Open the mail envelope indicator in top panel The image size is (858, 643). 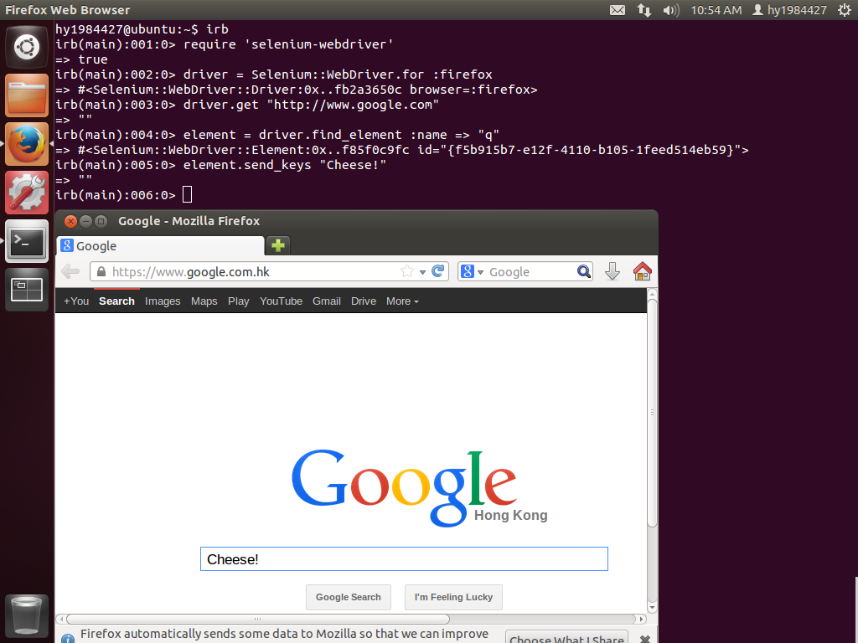click(x=618, y=10)
